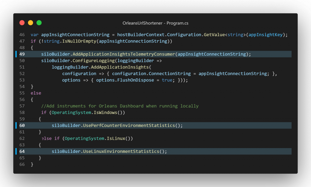Screen dimensions: 311x187
Task: Click the blue change marker beside line 64
Action: [16, 151]
